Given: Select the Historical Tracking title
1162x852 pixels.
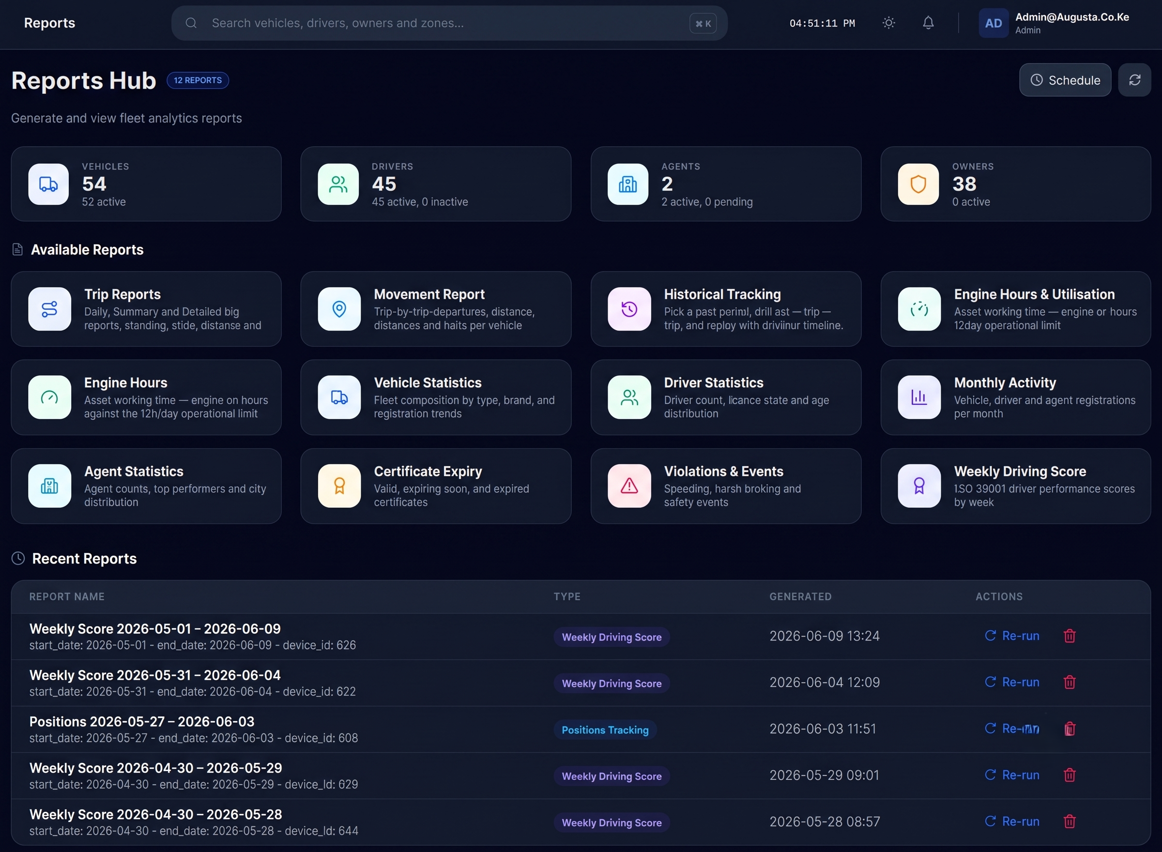Looking at the screenshot, I should click(722, 294).
